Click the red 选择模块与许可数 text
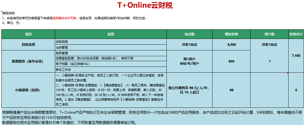The width and height of the screenshot is (304, 125). pyautogui.click(x=64, y=18)
